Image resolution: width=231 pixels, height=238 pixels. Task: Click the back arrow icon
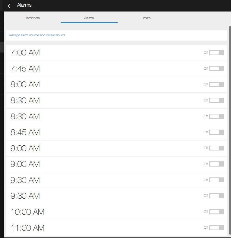tap(9, 5)
